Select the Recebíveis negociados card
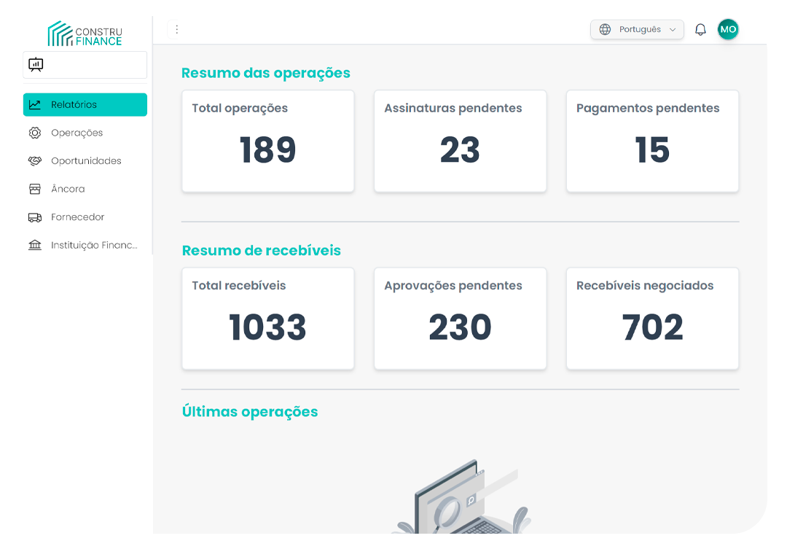This screenshot has width=787, height=549. pos(652,319)
